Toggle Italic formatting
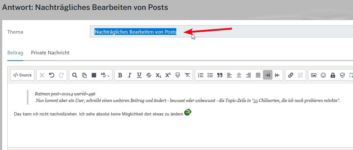 (x=130, y=75)
